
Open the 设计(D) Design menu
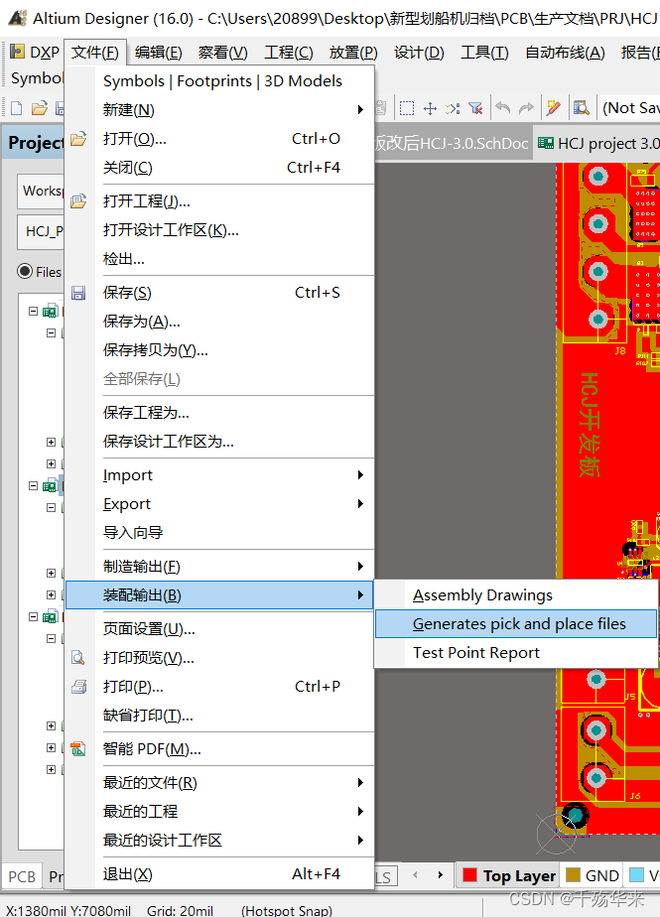click(x=419, y=53)
